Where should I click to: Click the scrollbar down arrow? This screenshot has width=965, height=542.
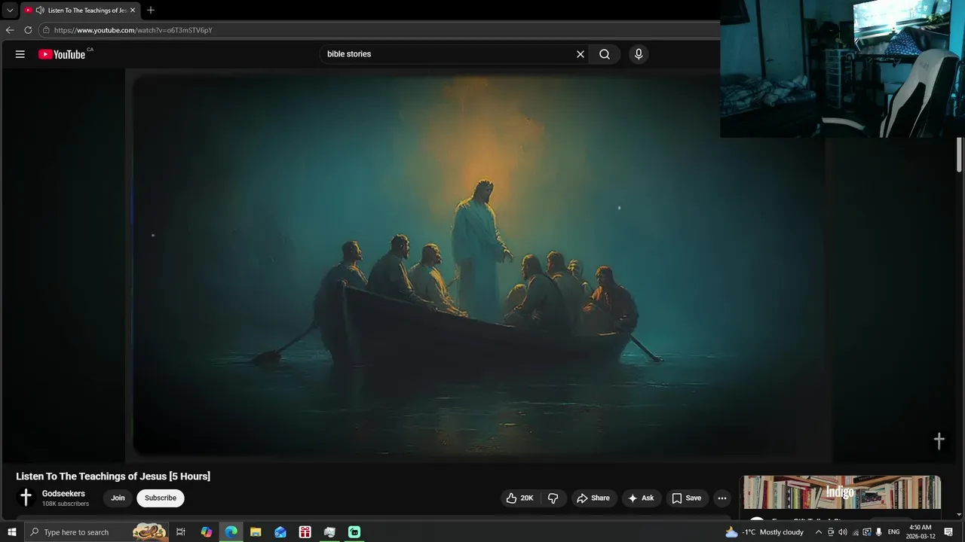pyautogui.click(x=959, y=515)
